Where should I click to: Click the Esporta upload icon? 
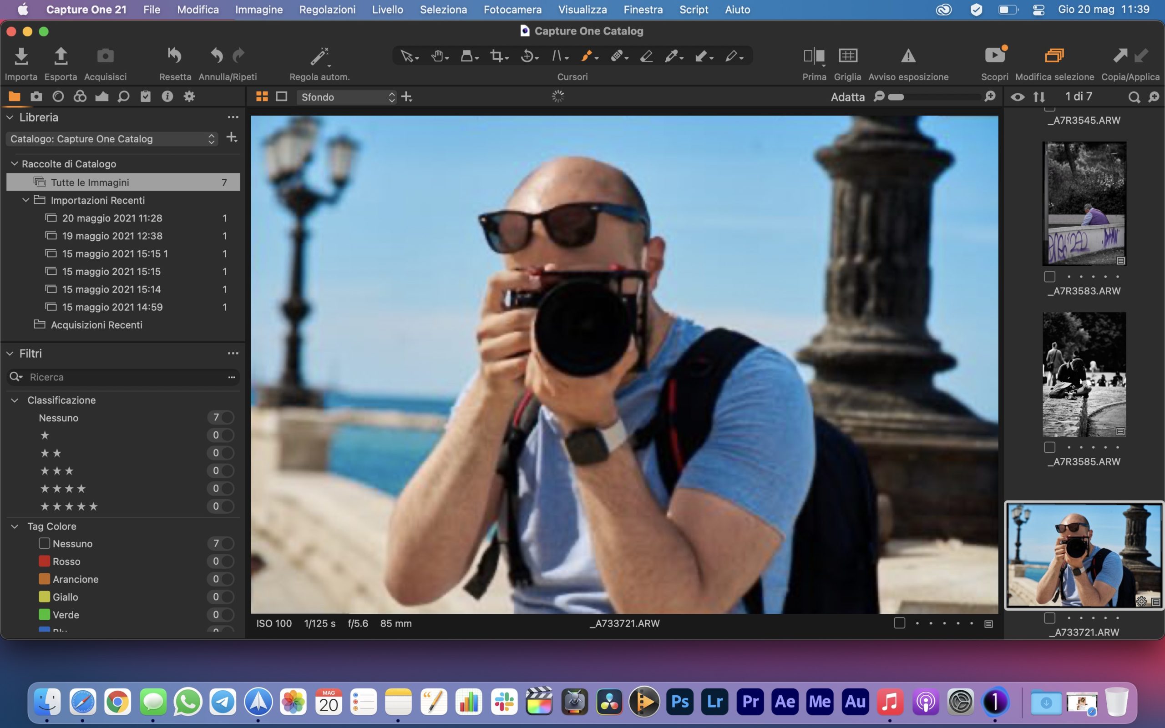61,56
